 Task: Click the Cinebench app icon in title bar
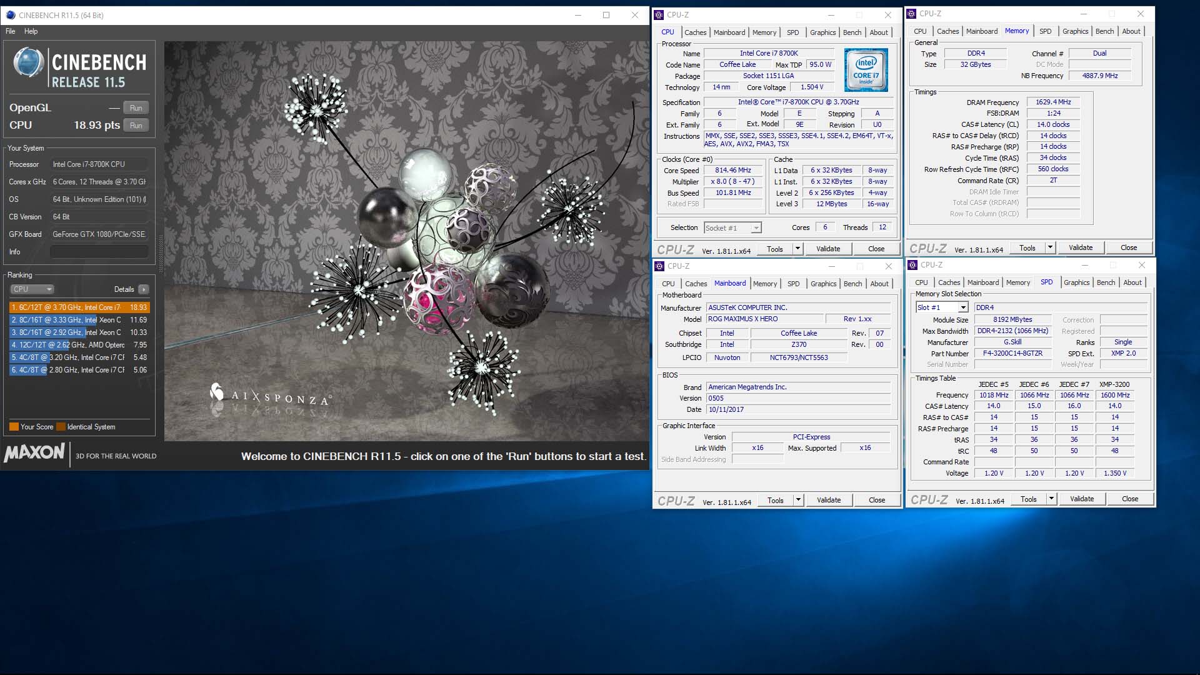[x=11, y=15]
